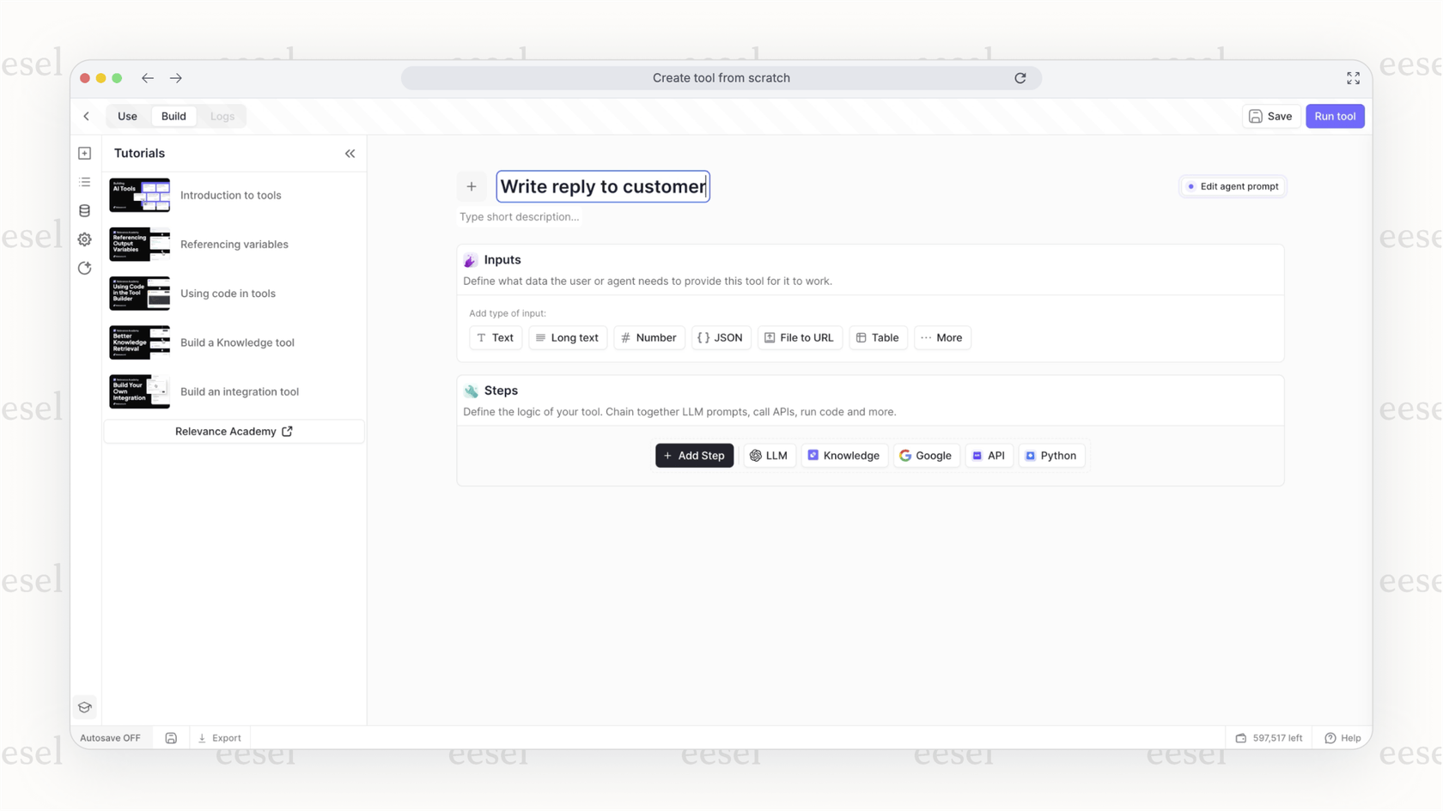Open the database icon in the sidebar
This screenshot has width=1443, height=811.
(x=84, y=210)
